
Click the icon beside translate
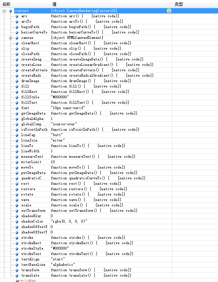(17, 276)
